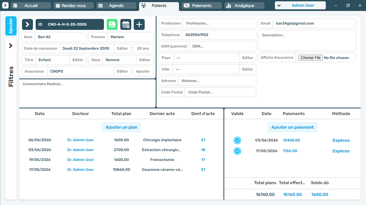The width and height of the screenshot is (366, 205).
Task: Click the plus icon beside calendar
Action: click(139, 24)
